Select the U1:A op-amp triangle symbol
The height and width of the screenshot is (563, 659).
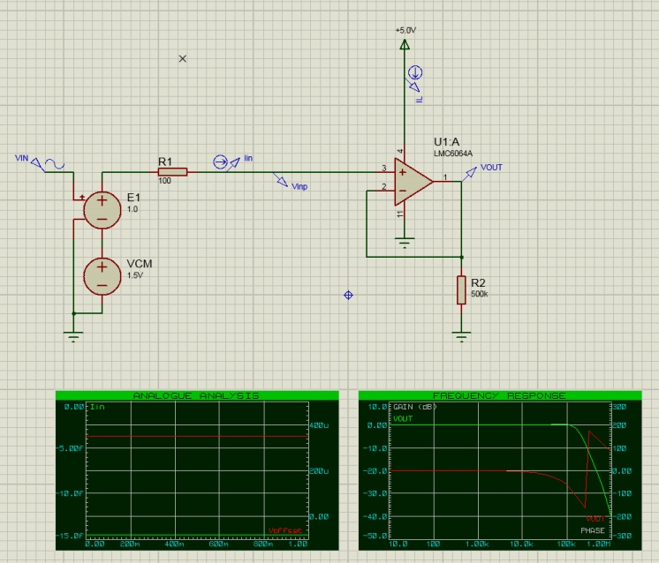(x=413, y=182)
